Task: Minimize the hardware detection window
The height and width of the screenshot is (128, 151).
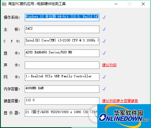Action: [x=116, y=4]
